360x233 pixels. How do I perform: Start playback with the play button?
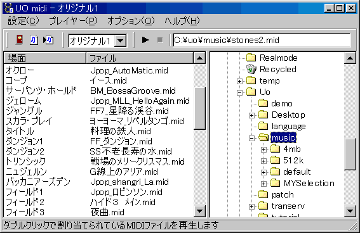145,40
